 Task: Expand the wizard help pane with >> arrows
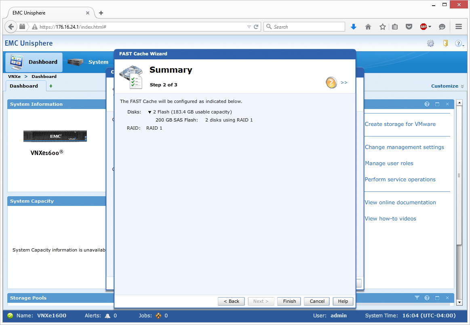[x=344, y=82]
